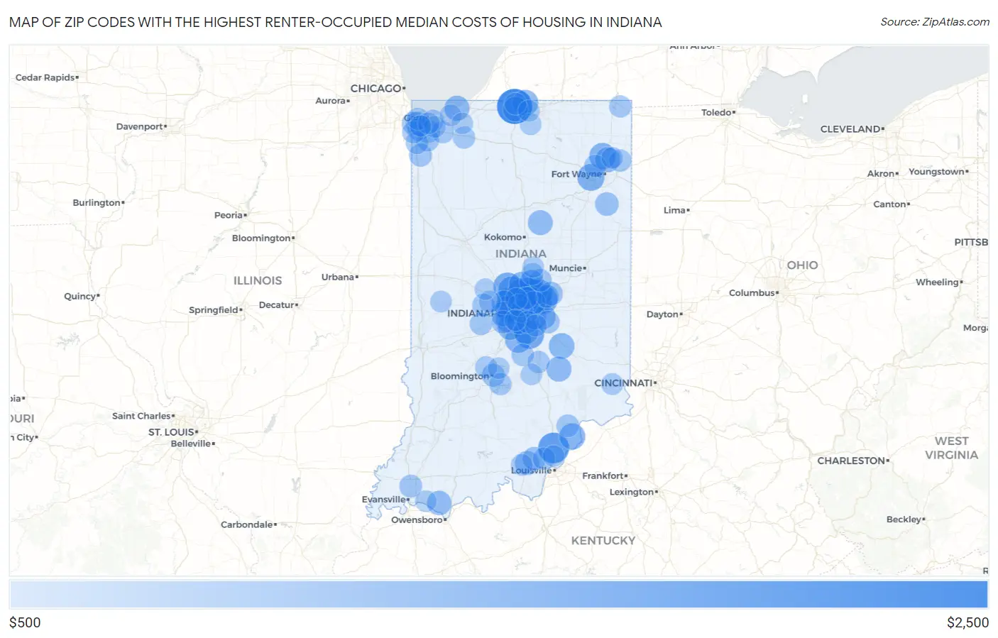Click the Fort Wayne city label
Viewport: 998px width, 638px height.
tap(576, 174)
